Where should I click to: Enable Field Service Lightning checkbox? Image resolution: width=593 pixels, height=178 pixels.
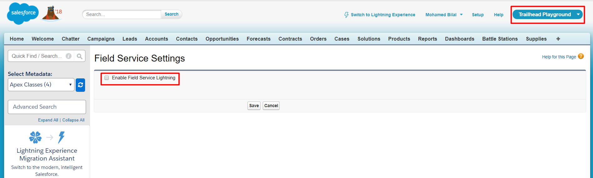point(107,78)
